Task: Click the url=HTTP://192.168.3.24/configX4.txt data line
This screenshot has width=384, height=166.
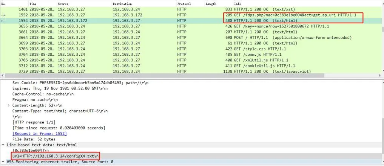Action: coord(56,156)
